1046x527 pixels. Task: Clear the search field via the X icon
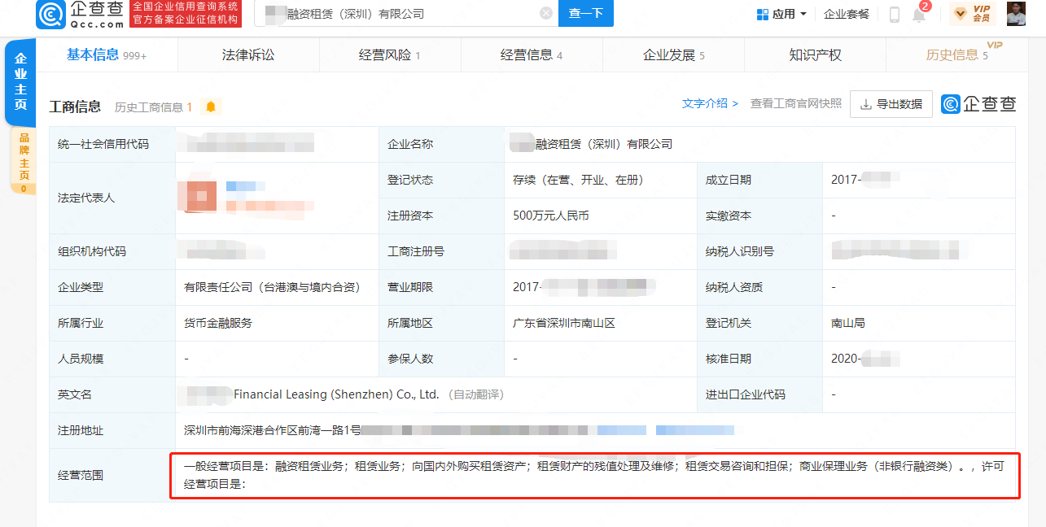coord(545,13)
